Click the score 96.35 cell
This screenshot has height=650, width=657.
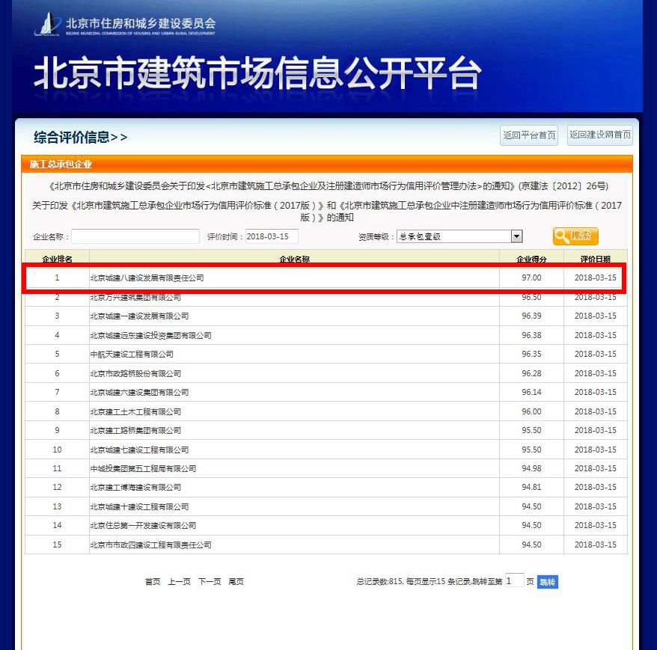531,354
